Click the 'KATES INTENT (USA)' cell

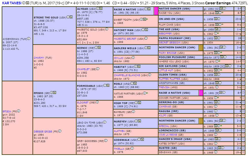pyautogui.click(x=180, y=144)
